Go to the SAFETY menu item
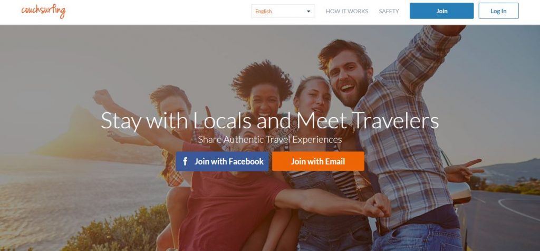 tap(389, 12)
